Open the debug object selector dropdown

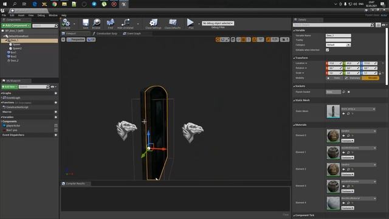click(x=218, y=23)
